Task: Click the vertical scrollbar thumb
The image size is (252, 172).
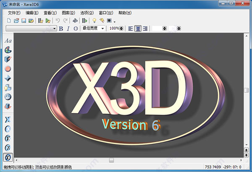Action: tap(246, 90)
